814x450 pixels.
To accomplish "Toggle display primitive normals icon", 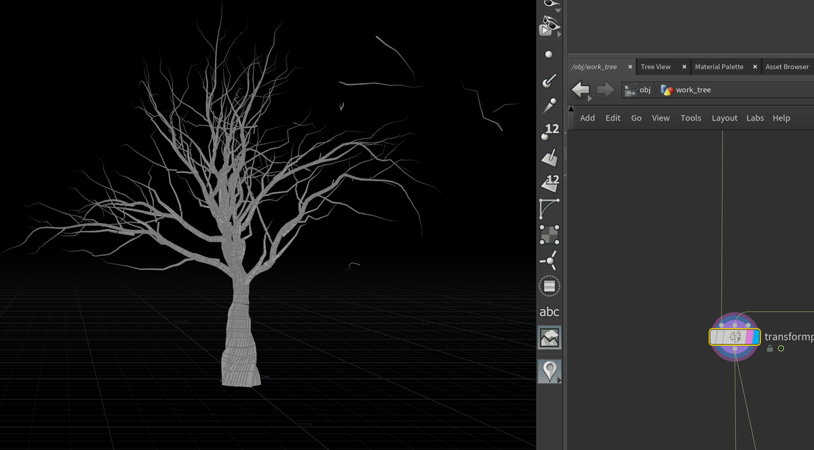I will point(549,158).
